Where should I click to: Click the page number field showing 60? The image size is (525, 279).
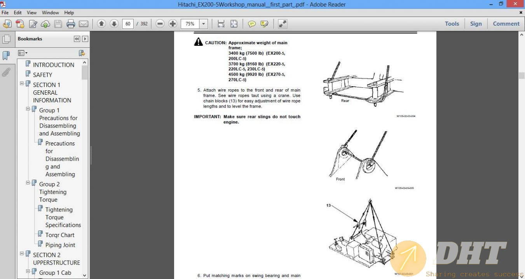pyautogui.click(x=128, y=24)
